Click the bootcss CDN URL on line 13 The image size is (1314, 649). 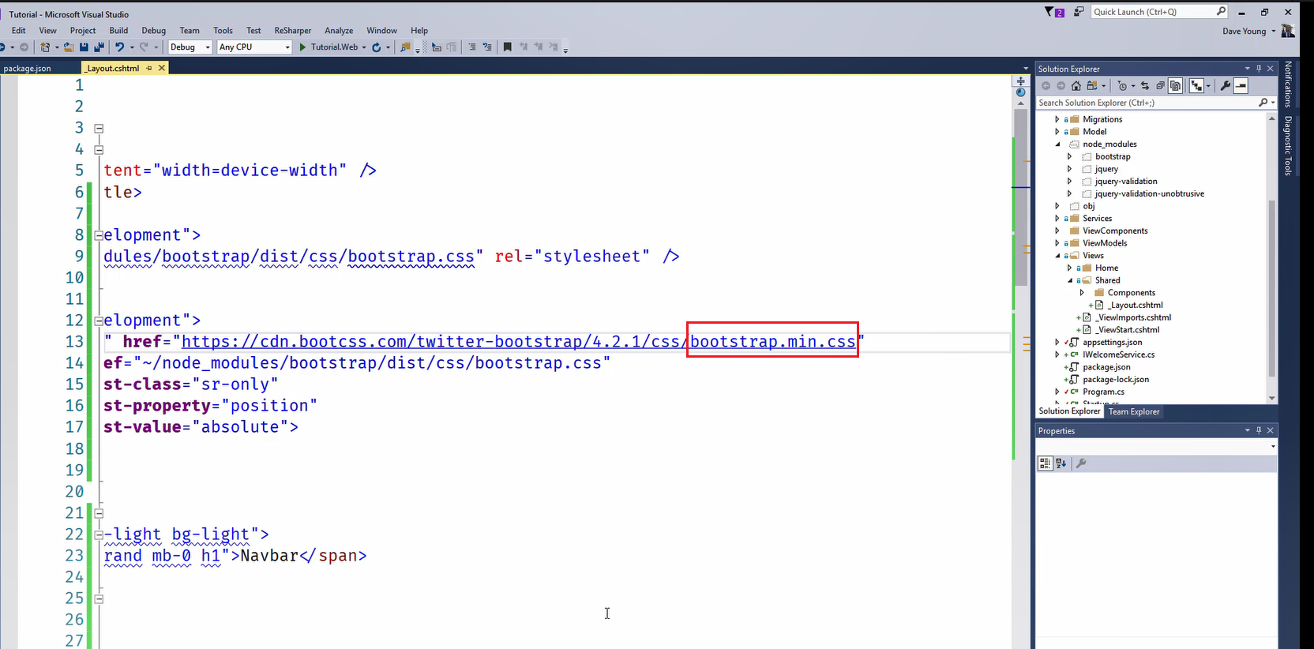519,342
